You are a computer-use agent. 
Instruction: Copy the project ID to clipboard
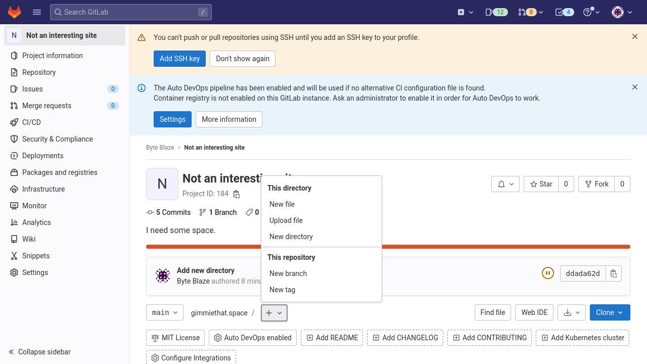pos(236,194)
